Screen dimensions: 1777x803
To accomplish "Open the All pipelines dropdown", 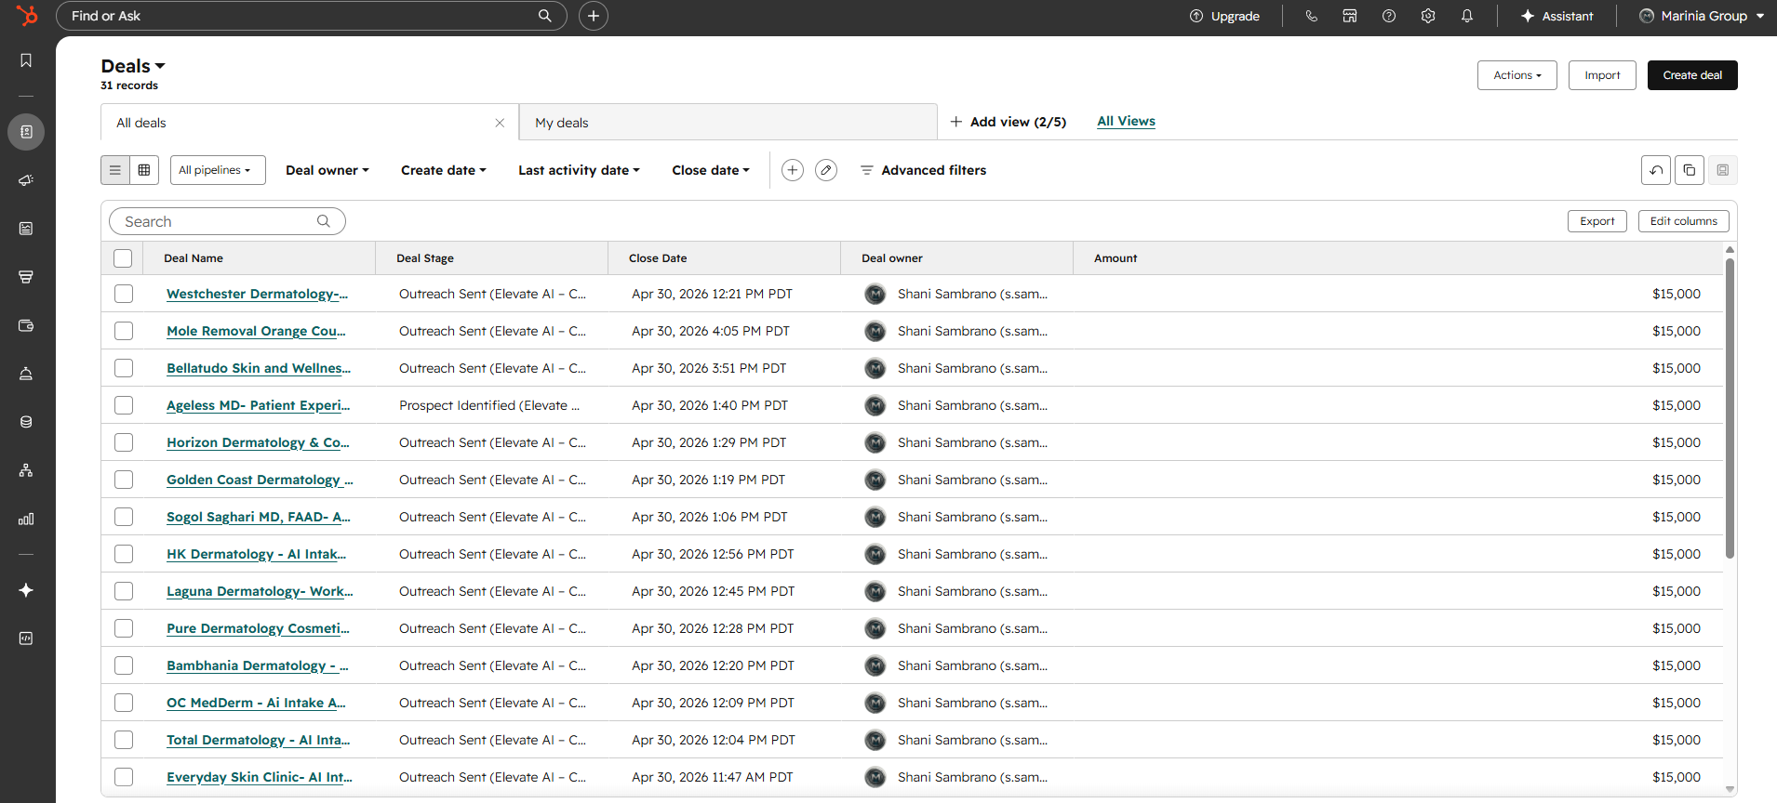I will (218, 170).
